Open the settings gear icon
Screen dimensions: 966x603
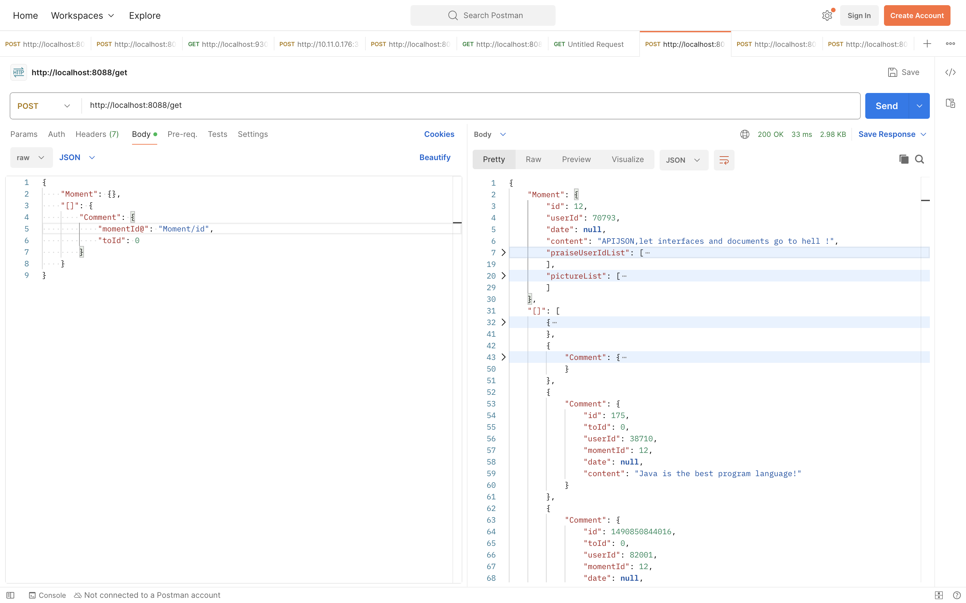pos(827,15)
